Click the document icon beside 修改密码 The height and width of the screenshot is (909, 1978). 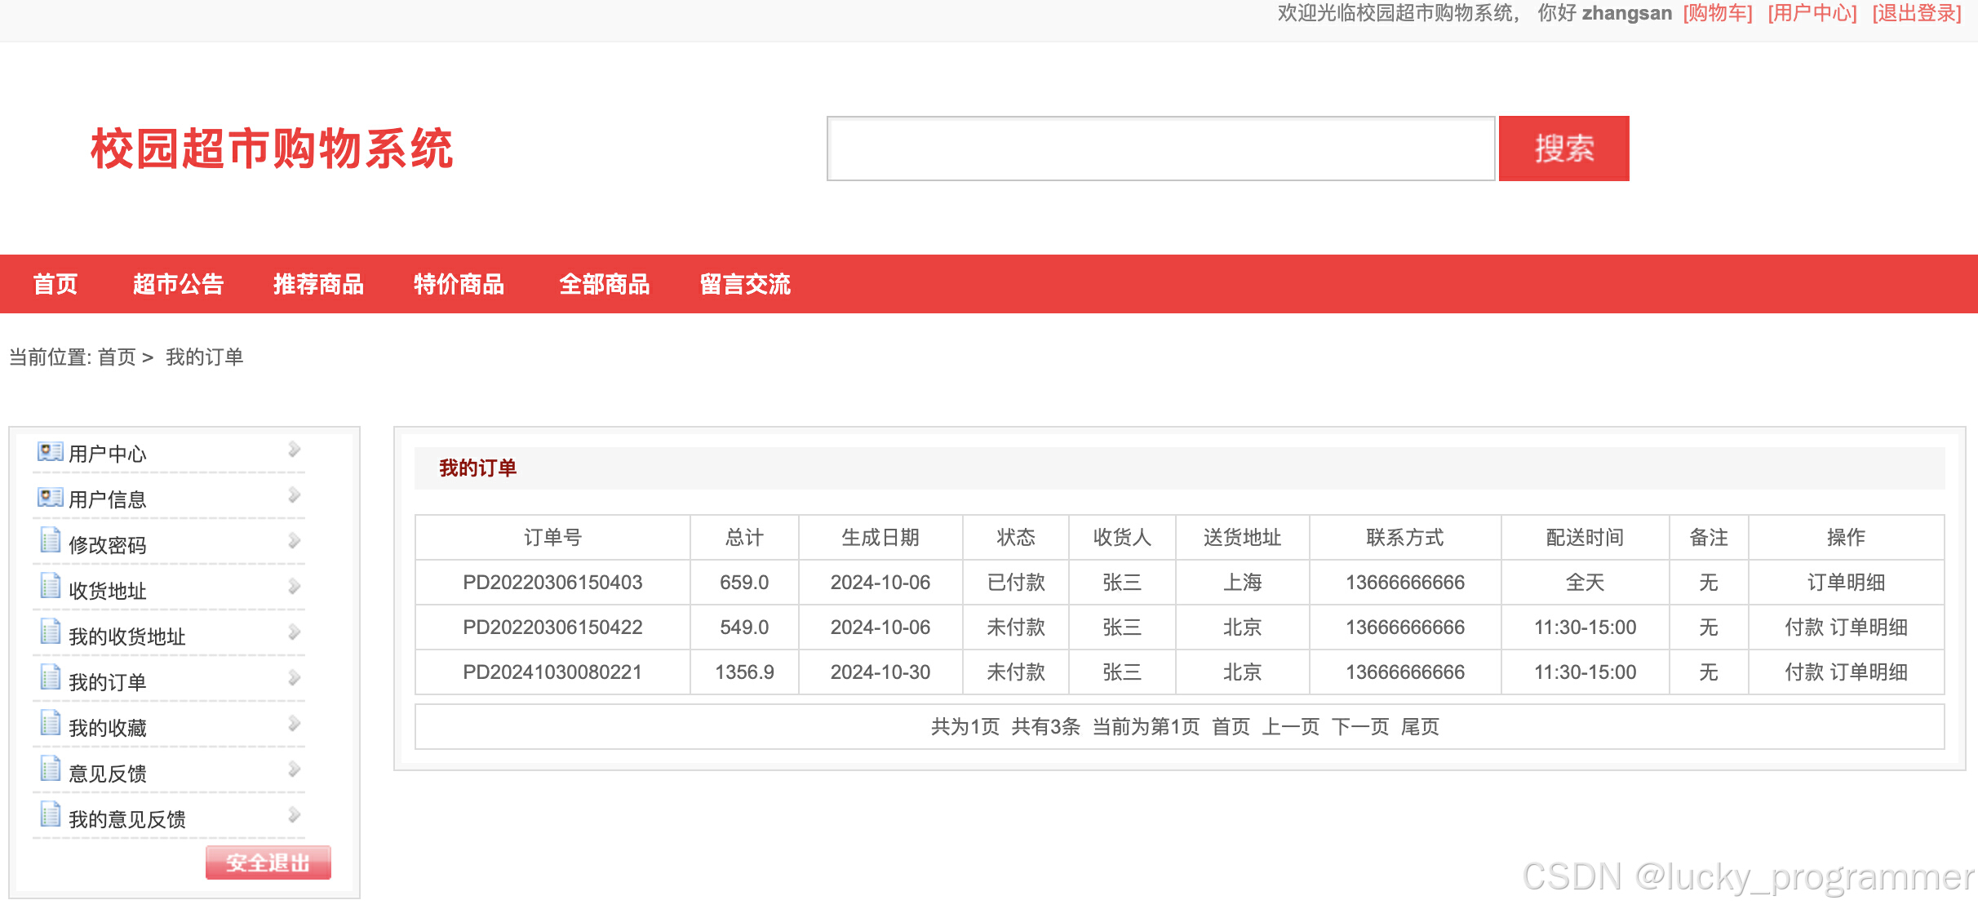tap(51, 541)
